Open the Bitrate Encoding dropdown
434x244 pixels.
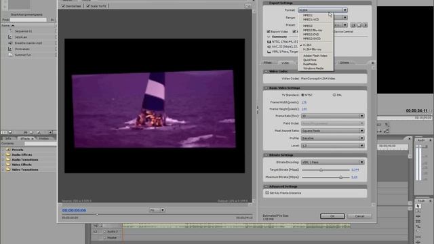(333, 162)
